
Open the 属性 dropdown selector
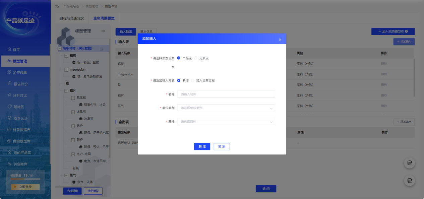point(226,122)
